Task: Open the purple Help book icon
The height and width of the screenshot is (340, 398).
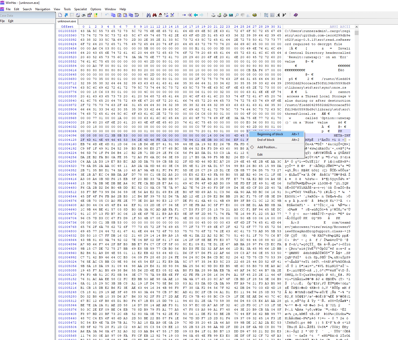Action: 296,15
